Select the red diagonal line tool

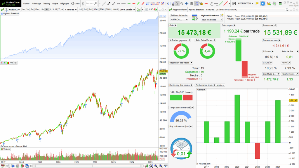click(x=226, y=4)
